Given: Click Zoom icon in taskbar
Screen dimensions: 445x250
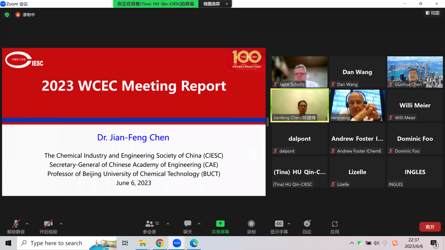Looking at the screenshot, I should click(177, 243).
